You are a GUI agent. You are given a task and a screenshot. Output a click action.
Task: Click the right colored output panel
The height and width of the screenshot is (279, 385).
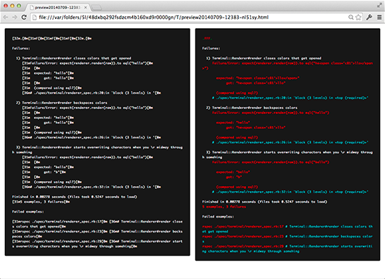point(288,144)
